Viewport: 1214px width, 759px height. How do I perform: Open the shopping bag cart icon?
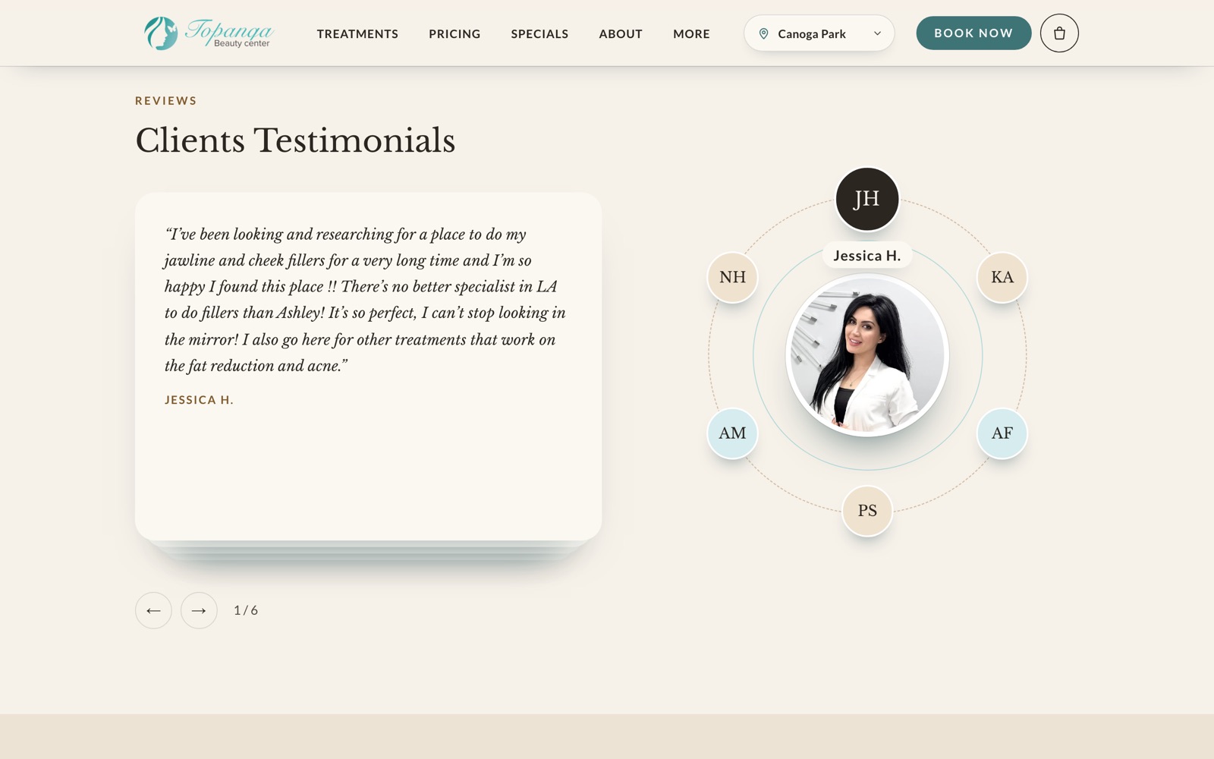point(1059,33)
